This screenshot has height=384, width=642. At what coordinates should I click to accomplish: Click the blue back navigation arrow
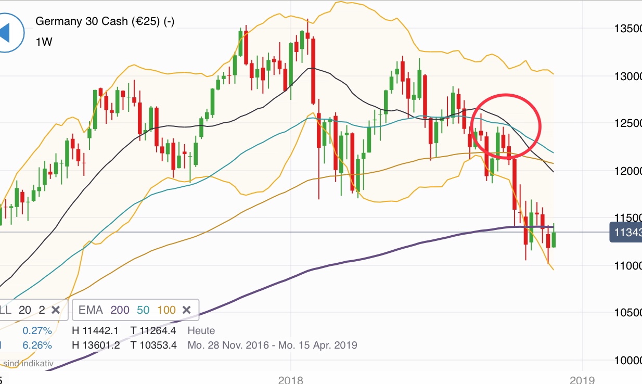pyautogui.click(x=12, y=32)
